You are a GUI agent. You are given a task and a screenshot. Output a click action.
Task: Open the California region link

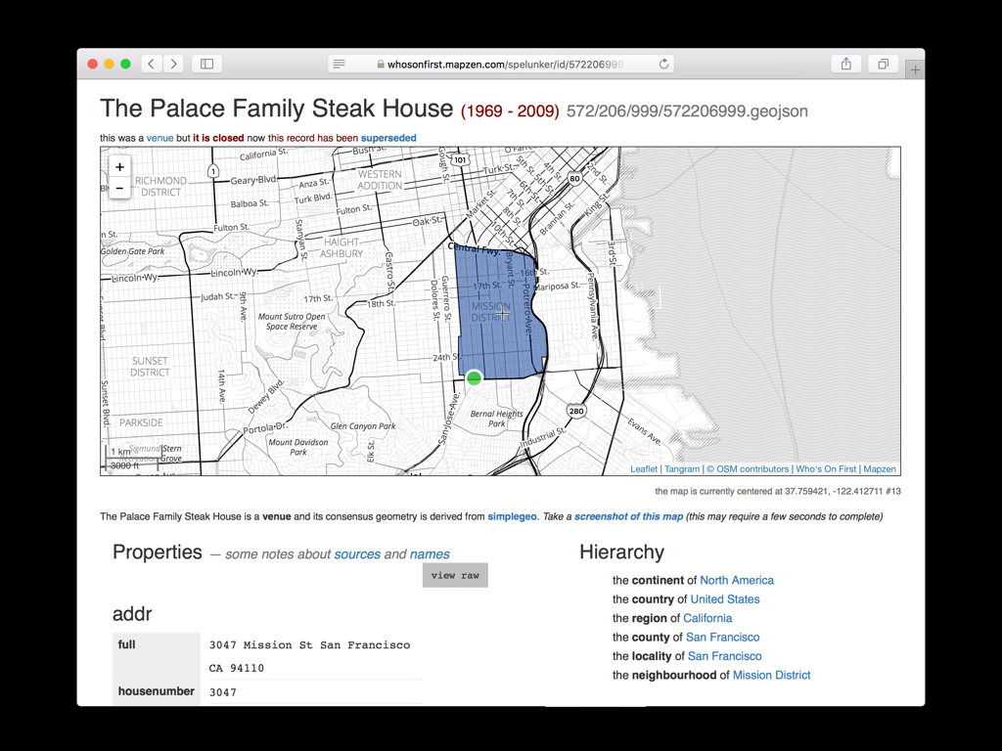point(707,618)
